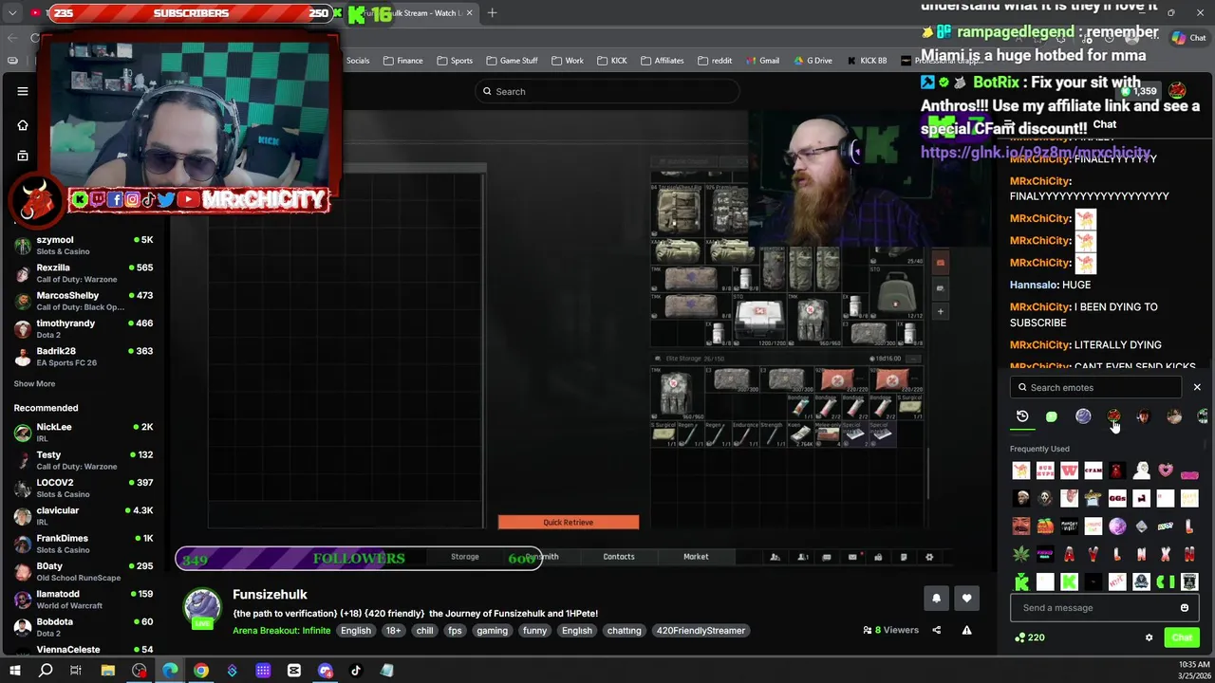1215x683 pixels.
Task: Open the Game Stuff bookmarks folder
Action: 512,61
